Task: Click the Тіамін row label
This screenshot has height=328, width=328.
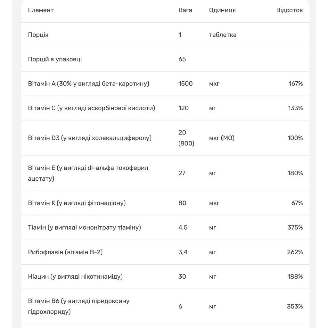Action: click(85, 228)
